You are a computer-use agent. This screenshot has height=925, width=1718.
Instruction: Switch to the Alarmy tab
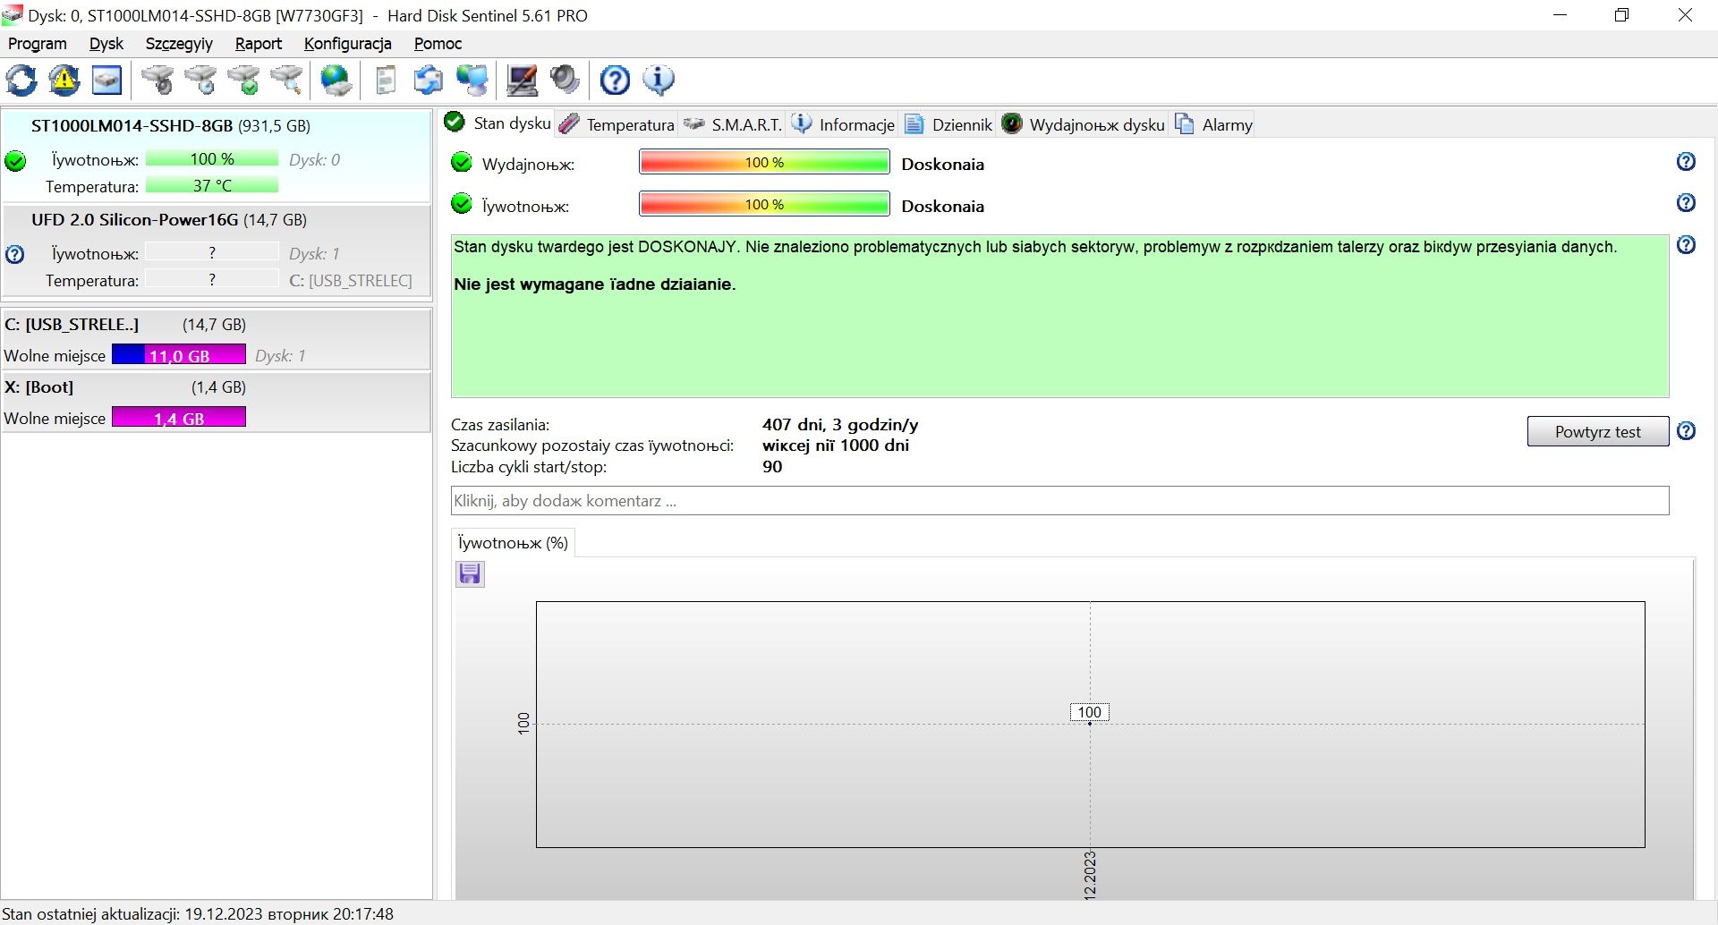click(1213, 125)
